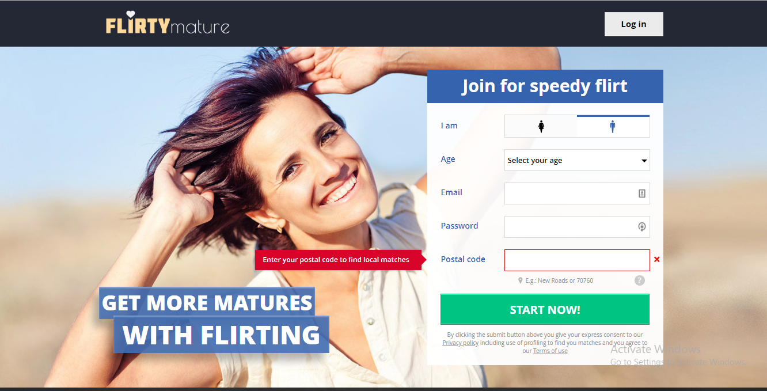Click the key icon in Password field
Image resolution: width=767 pixels, height=391 pixels.
(642, 227)
